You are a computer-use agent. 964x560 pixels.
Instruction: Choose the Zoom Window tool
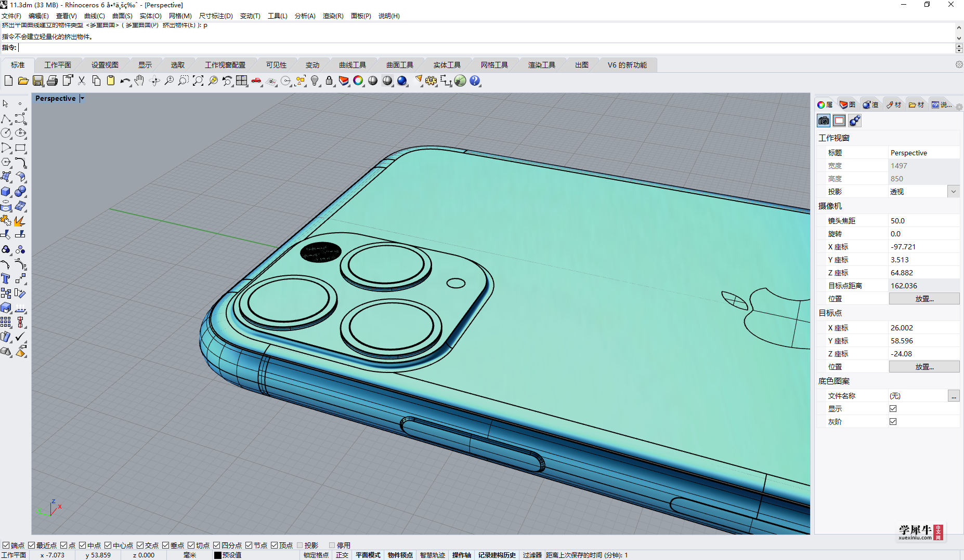[184, 81]
